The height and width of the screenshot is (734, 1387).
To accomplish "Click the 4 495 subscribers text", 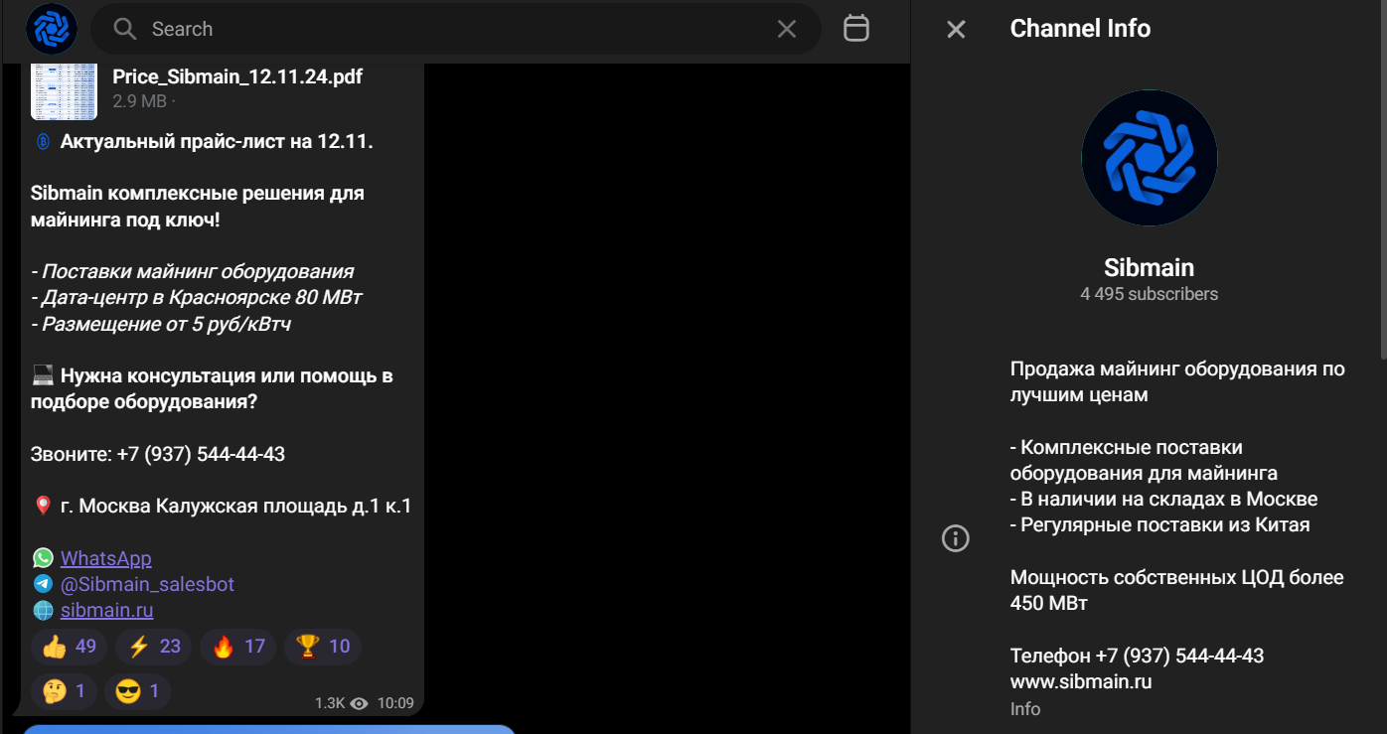I will 1150,294.
